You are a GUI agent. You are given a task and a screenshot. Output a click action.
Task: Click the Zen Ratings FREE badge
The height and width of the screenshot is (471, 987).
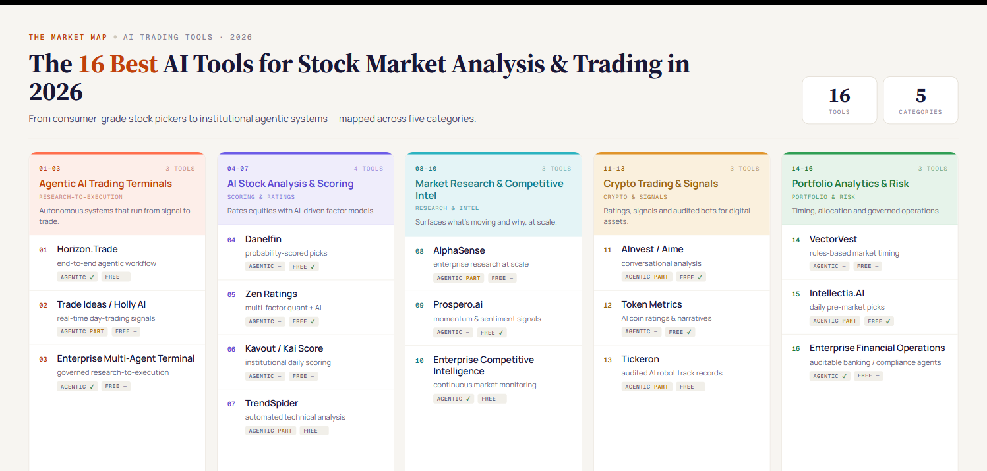click(304, 321)
